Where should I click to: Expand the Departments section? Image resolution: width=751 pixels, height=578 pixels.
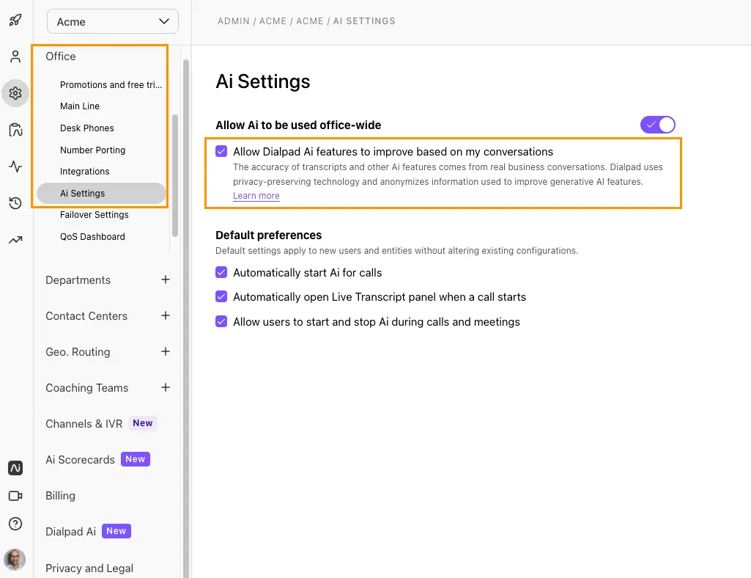pyautogui.click(x=165, y=279)
